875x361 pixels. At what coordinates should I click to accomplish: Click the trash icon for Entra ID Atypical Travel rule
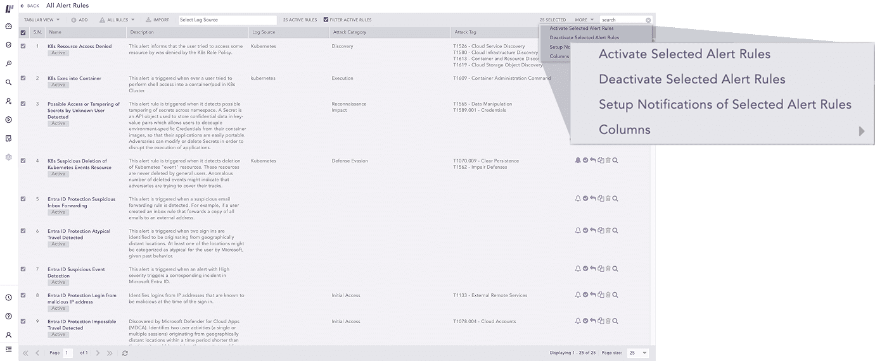pyautogui.click(x=608, y=231)
